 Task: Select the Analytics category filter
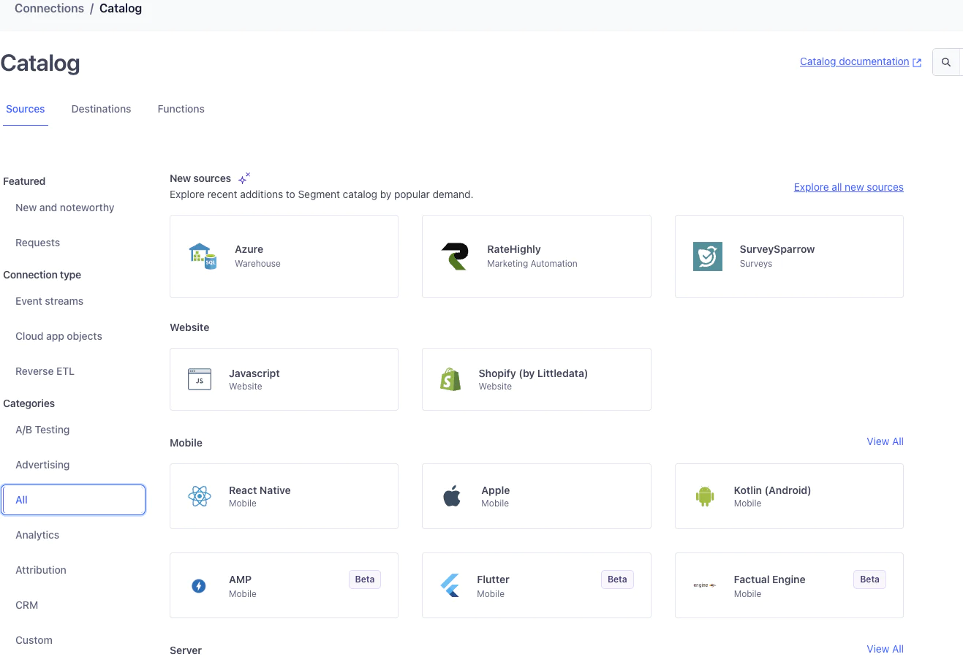37,535
